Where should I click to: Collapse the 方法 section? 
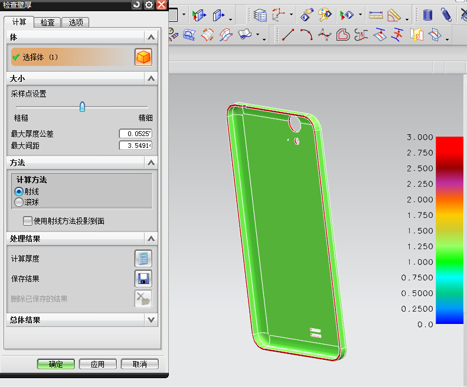tap(151, 163)
